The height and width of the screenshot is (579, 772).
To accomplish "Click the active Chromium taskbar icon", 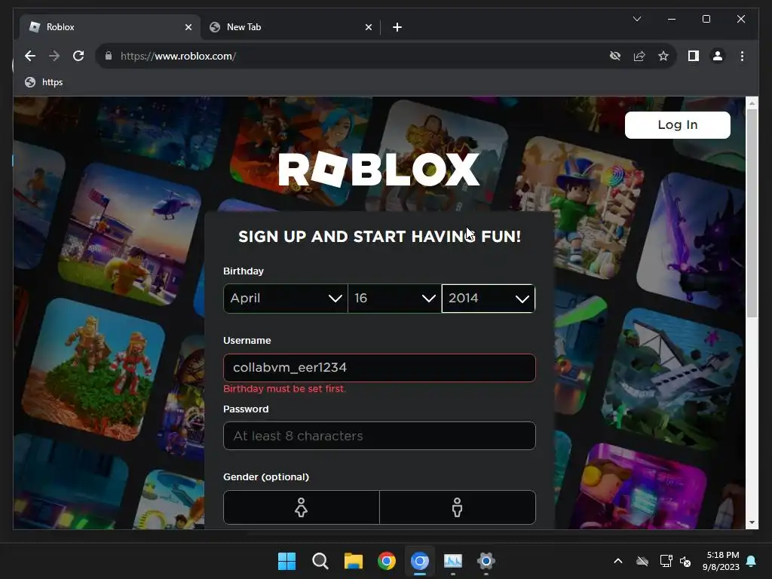I will [x=419, y=561].
